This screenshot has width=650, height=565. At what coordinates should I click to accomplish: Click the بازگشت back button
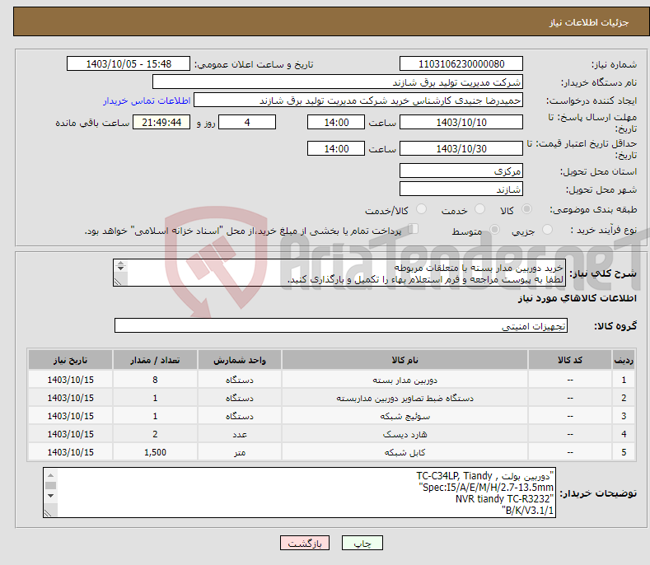(x=305, y=543)
